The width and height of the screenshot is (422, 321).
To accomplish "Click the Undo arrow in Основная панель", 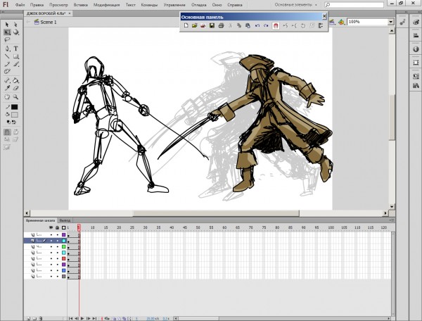I will click(x=257, y=25).
